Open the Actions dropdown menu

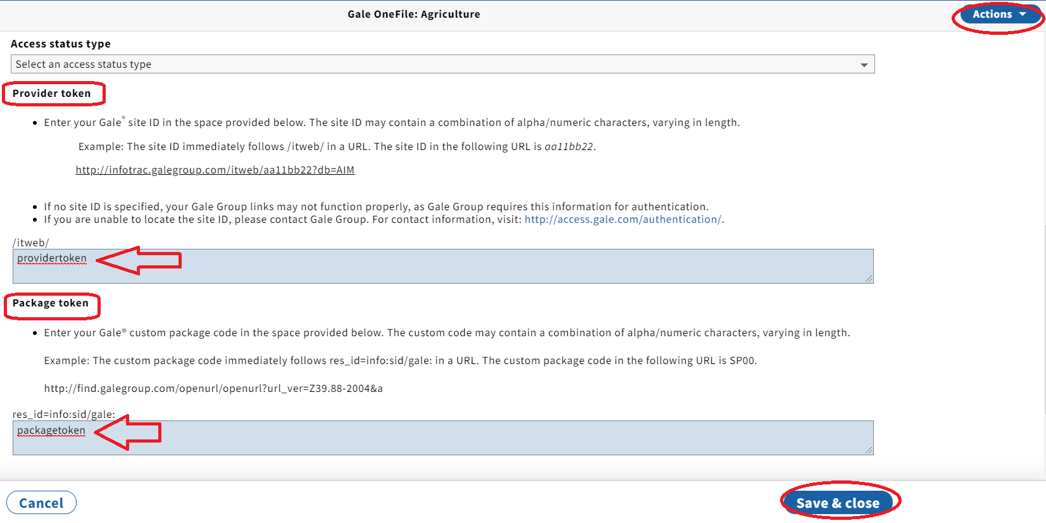click(1000, 15)
